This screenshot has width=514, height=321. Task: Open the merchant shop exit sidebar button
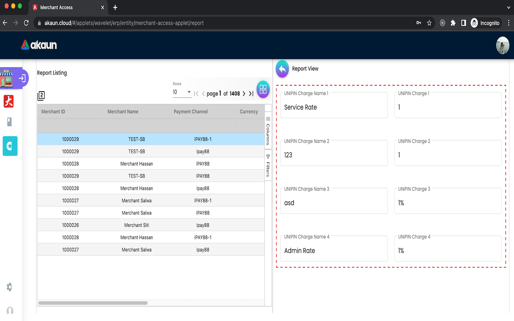pos(22,78)
